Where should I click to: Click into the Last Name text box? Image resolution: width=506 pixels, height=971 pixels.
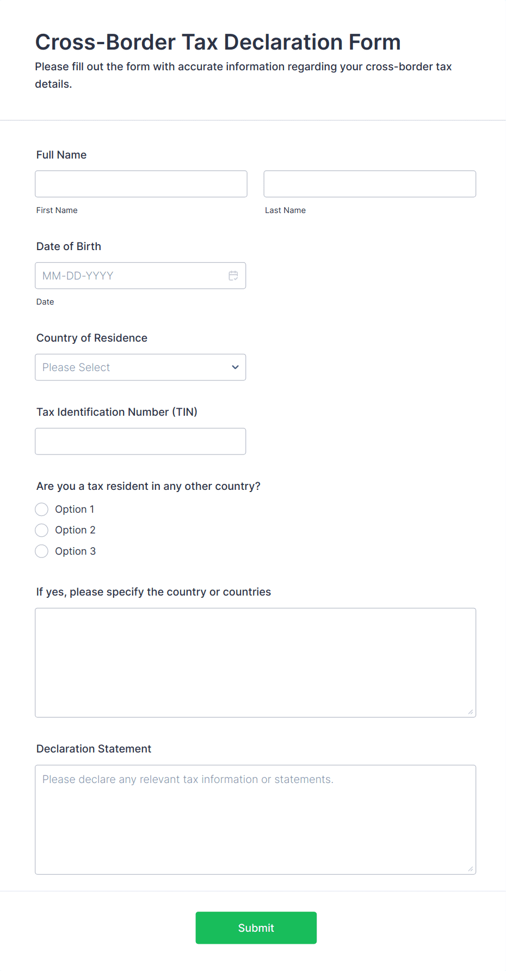coord(369,184)
